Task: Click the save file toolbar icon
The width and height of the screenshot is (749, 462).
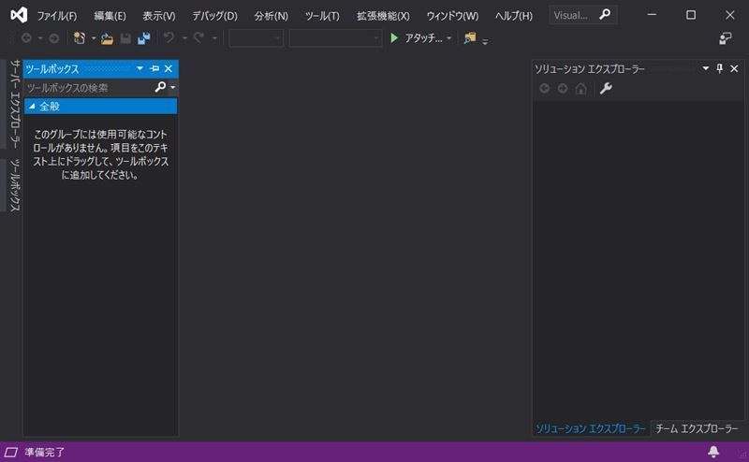Action: (125, 38)
